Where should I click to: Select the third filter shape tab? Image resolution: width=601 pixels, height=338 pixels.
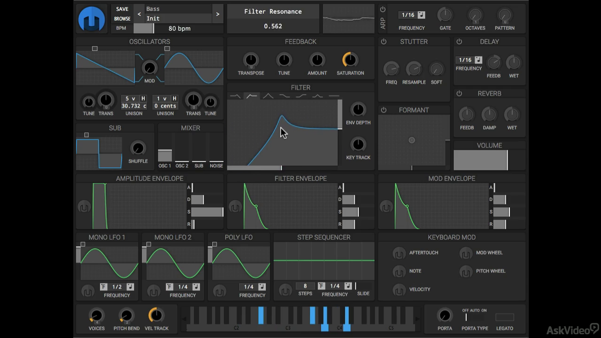[x=268, y=96]
